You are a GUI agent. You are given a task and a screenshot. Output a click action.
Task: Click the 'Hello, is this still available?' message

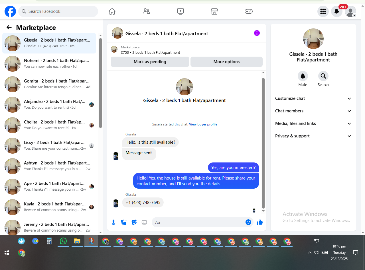150,142
